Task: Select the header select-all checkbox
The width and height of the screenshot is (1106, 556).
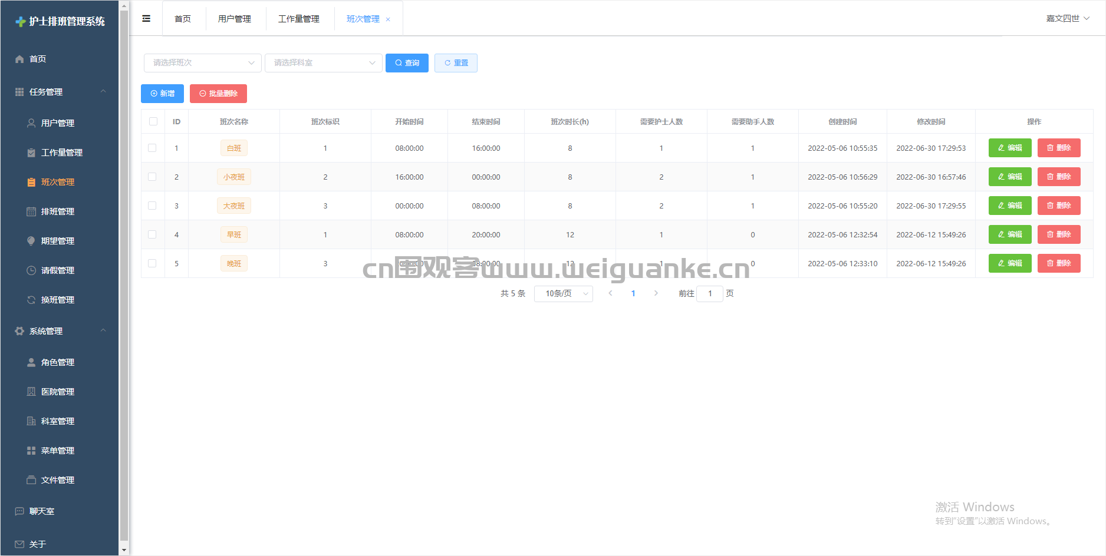Action: (153, 121)
